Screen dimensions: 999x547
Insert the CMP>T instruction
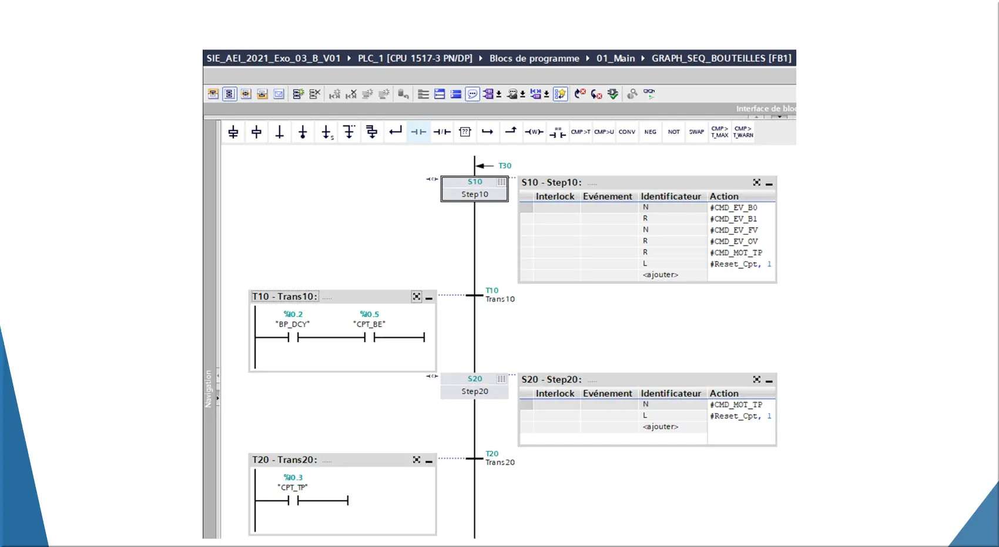[581, 132]
